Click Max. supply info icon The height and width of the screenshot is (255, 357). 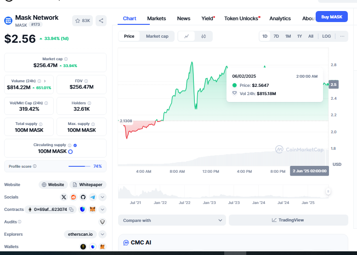tap(93, 124)
